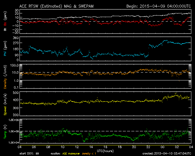Click the "1.0E+06" tick on the Temp axis
This screenshot has width=195, height=156.
point(14,120)
